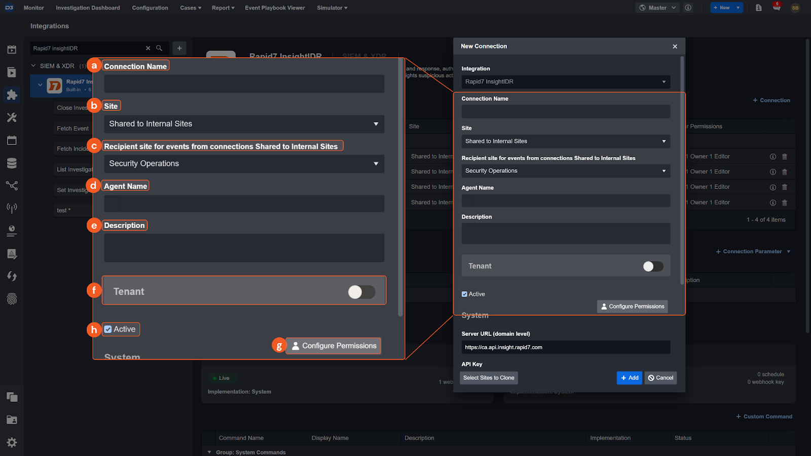Open the database stack sidebar icon
Viewport: 811px width, 456px height.
12,163
